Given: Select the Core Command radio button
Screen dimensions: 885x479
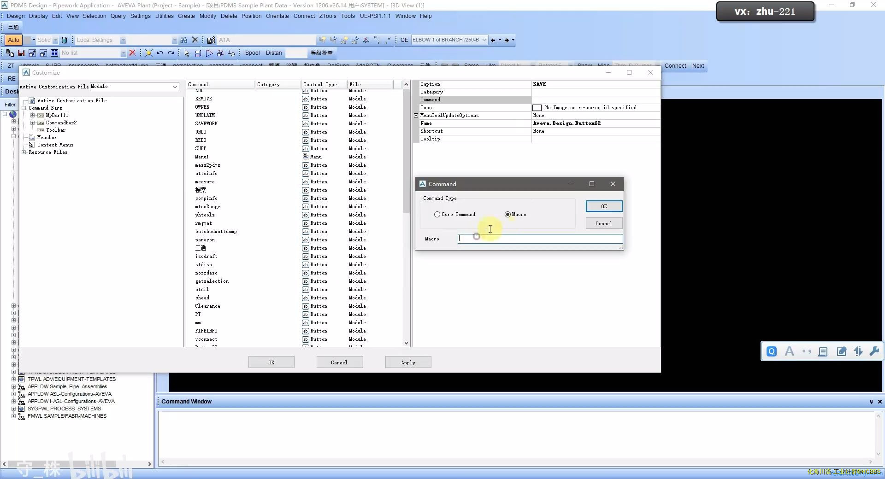Looking at the screenshot, I should click(x=437, y=215).
